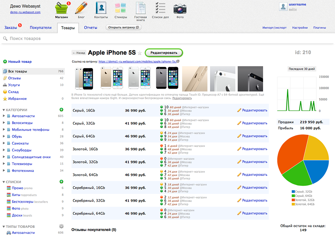
Task: Click pencil edit icon for Серый, 16Gb
Action: [239, 110]
